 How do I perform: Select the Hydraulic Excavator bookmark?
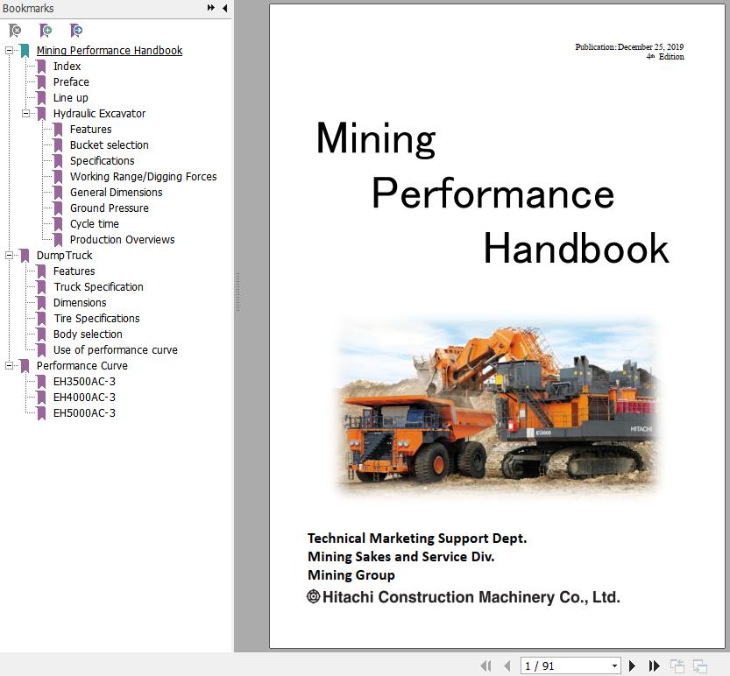point(99,114)
